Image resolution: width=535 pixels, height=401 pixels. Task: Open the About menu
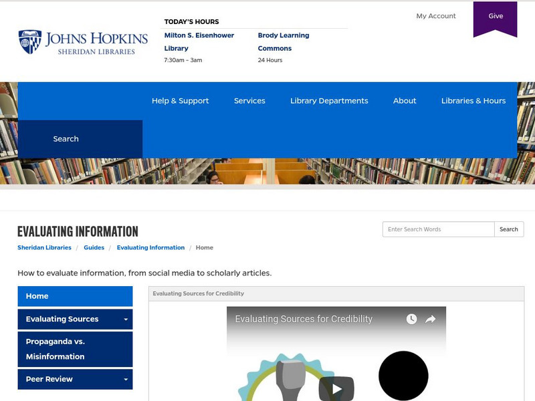click(405, 101)
